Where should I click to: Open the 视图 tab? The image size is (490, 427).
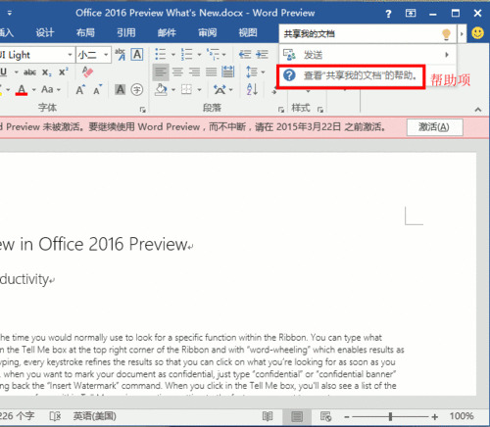point(248,32)
